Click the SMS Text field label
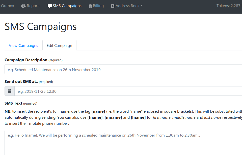This screenshot has width=242, height=155. coord(13,103)
